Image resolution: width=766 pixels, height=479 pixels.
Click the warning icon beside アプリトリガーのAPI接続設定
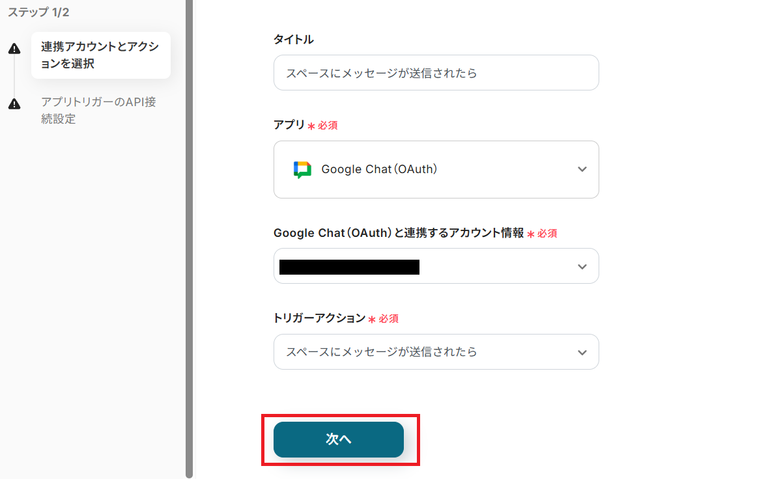(14, 104)
